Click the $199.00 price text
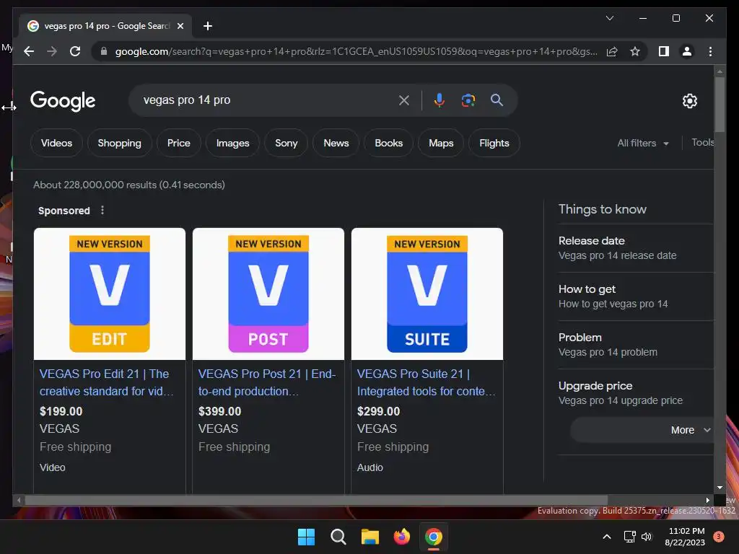This screenshot has width=739, height=554. 61,410
